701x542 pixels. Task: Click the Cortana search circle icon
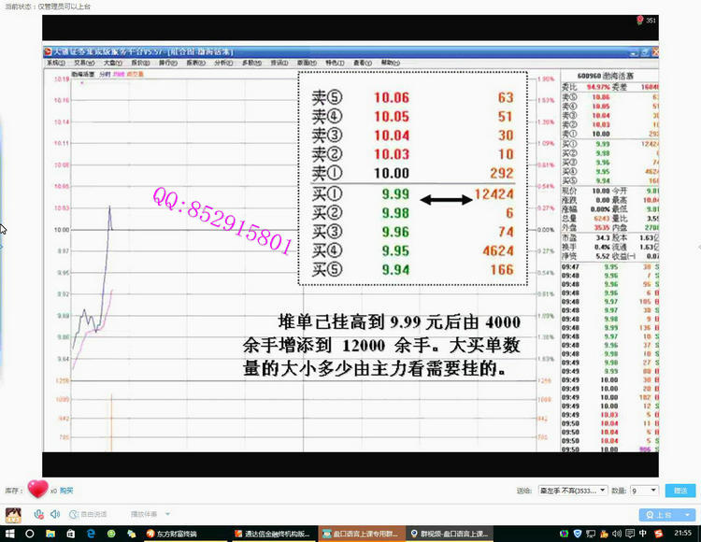click(29, 534)
